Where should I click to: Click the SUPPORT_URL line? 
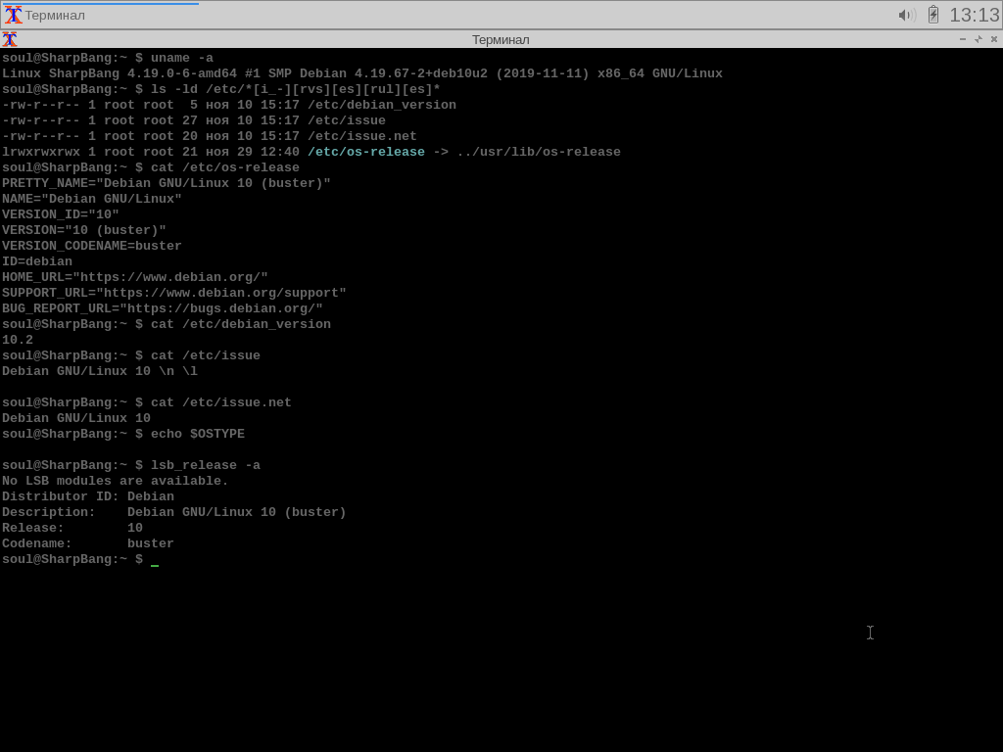tap(174, 293)
